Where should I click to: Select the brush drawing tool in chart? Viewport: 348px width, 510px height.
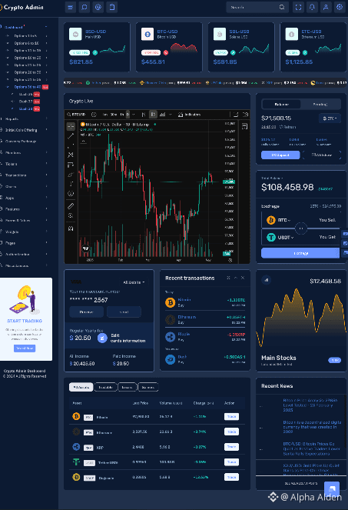pyautogui.click(x=71, y=175)
